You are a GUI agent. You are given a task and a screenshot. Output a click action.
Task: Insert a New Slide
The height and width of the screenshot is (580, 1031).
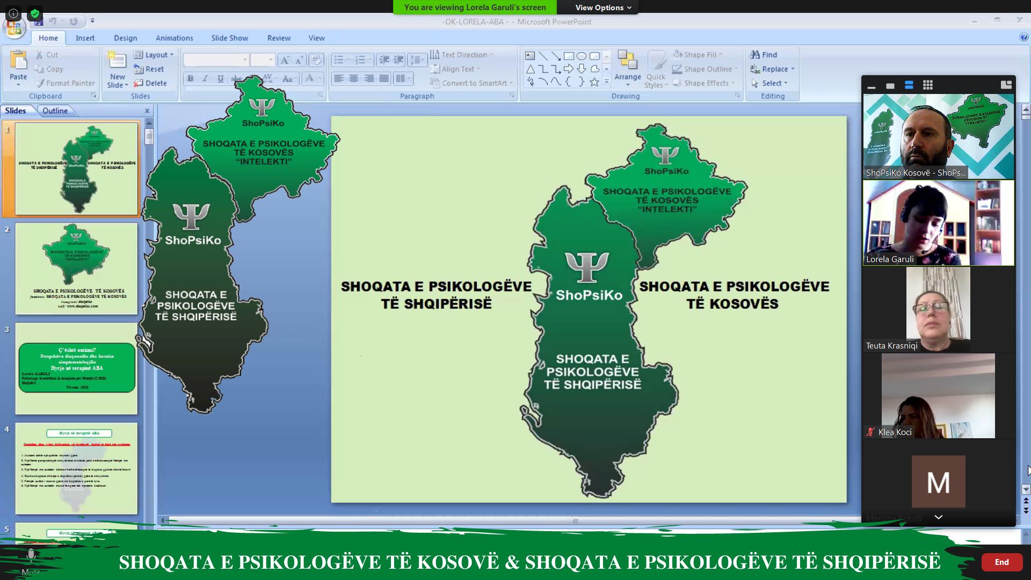tap(118, 70)
